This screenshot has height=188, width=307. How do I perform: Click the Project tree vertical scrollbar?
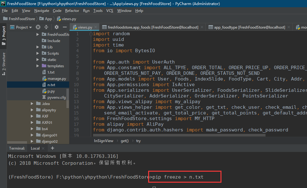coord(68,98)
